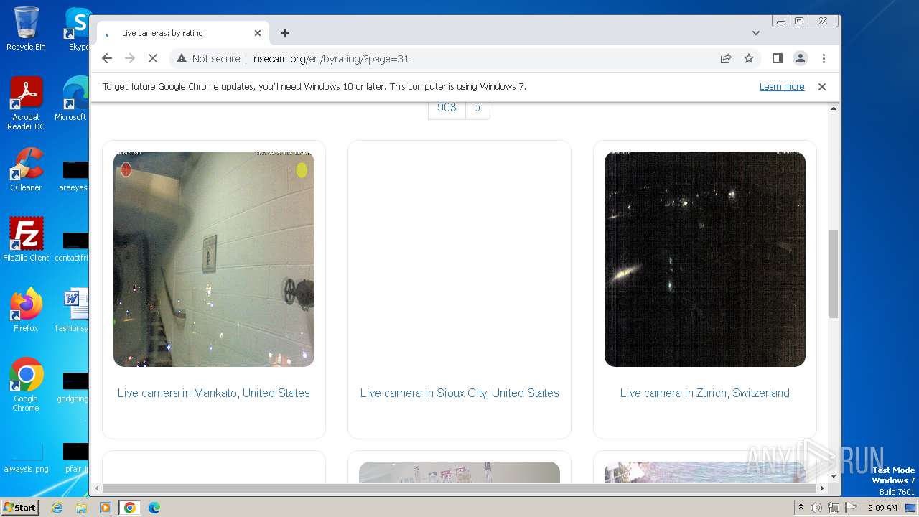The height and width of the screenshot is (517, 919).
Task: Open File Explorer in taskbar
Action: (x=81, y=508)
